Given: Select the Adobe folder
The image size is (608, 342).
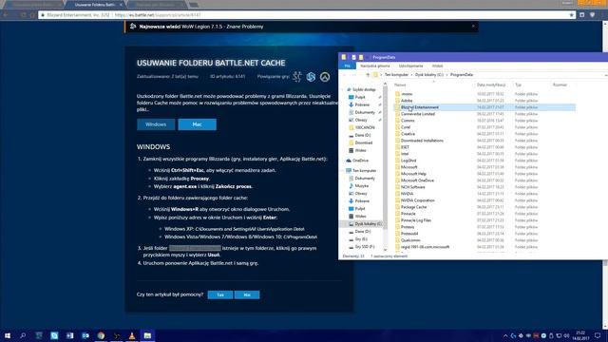Looking at the screenshot, I should click(407, 101).
